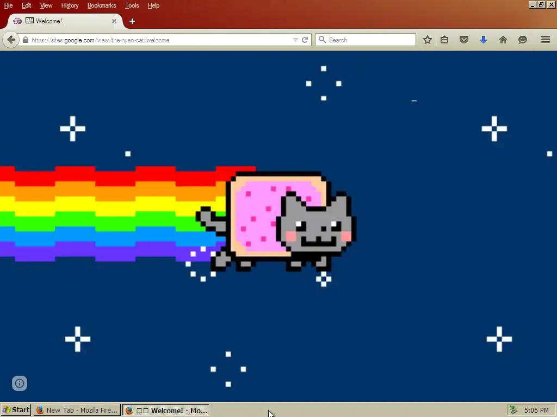Bookmark this page with the star
The height and width of the screenshot is (417, 557).
(x=428, y=40)
